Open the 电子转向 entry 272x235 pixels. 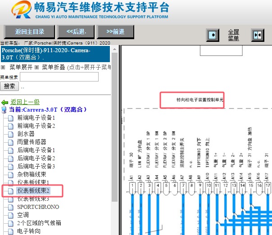(x=29, y=231)
